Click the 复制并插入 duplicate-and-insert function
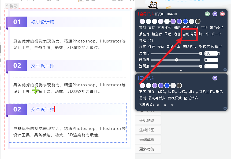 click(x=157, y=98)
